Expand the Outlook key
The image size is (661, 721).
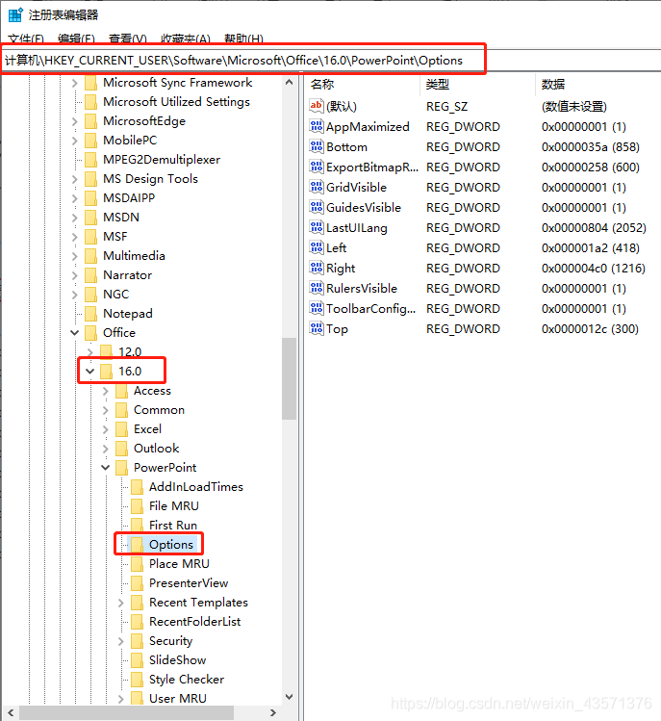pos(105,449)
